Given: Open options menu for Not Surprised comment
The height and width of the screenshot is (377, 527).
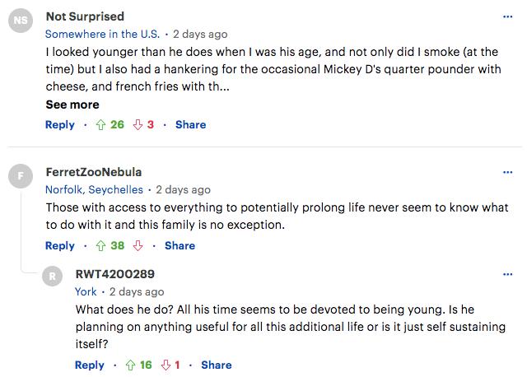Looking at the screenshot, I should coord(507,16).
